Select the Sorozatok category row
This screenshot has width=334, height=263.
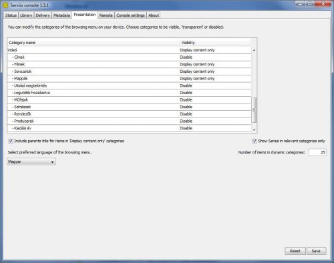pyautogui.click(x=129, y=71)
